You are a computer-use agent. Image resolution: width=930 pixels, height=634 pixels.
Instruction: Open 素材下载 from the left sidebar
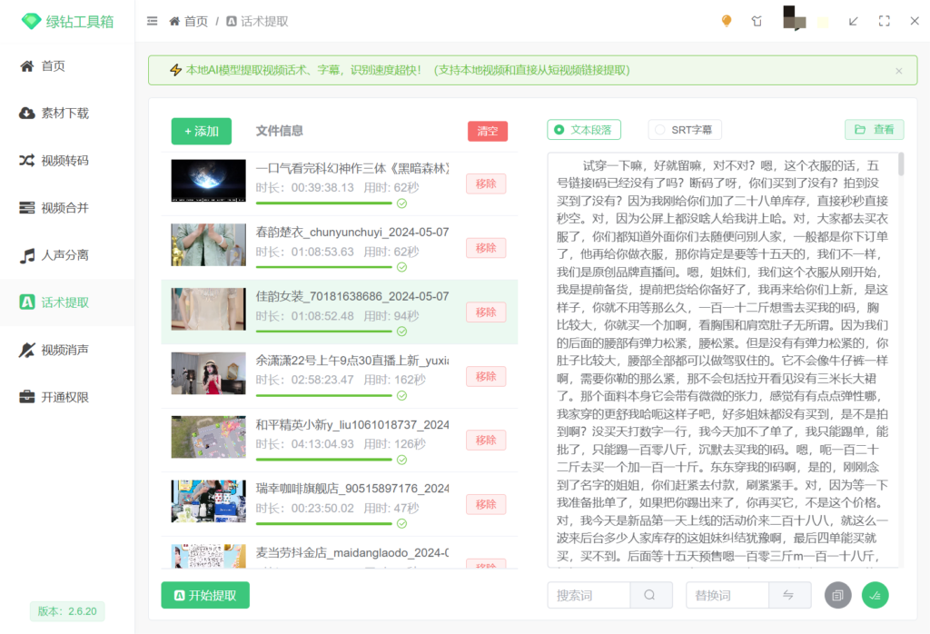pyautogui.click(x=66, y=114)
